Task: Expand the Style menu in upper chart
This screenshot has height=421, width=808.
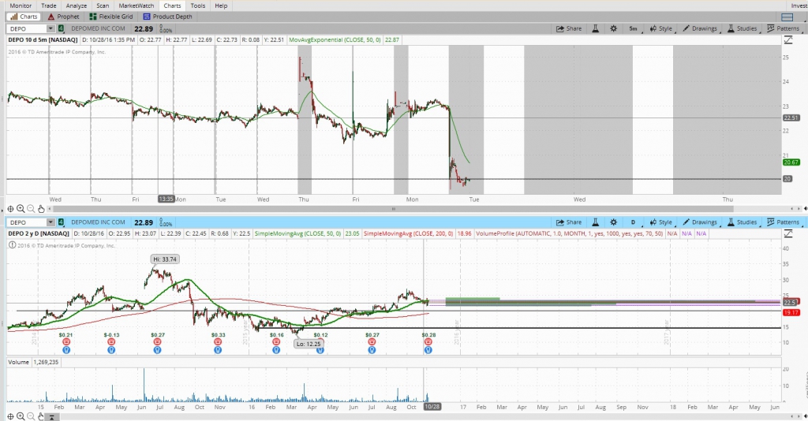Action: click(x=661, y=29)
